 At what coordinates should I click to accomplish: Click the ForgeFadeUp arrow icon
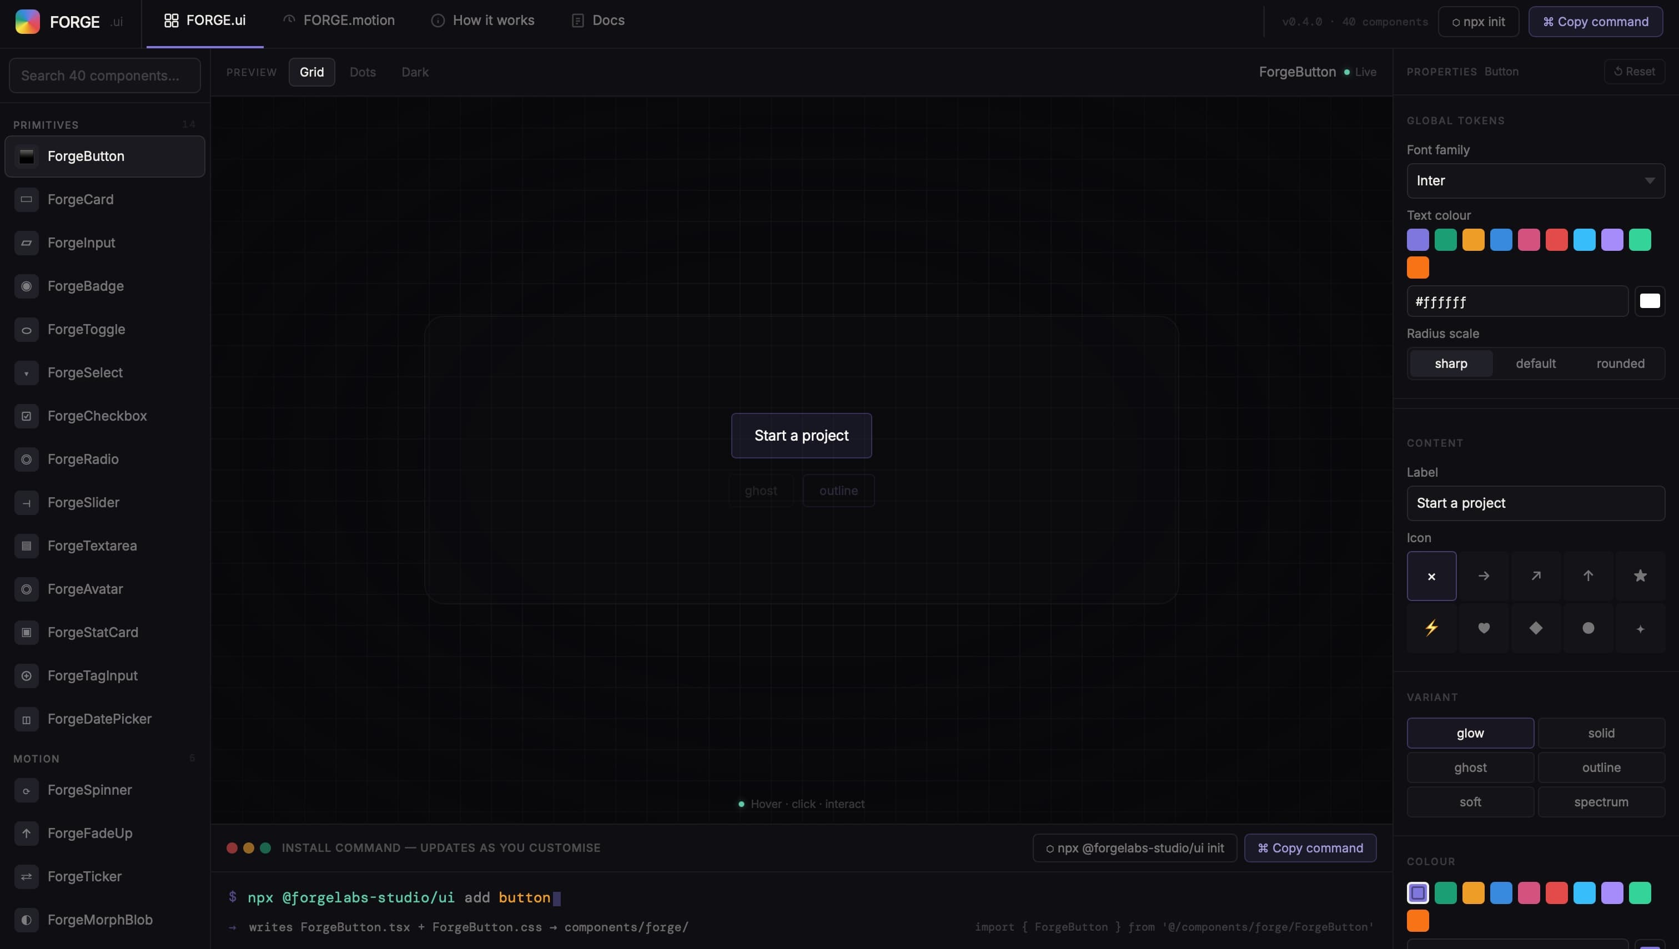26,833
